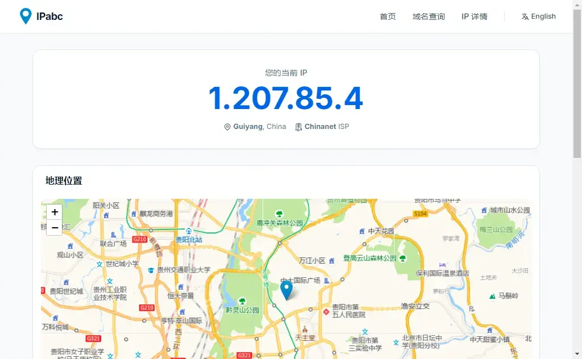The height and width of the screenshot is (359, 582).
Task: Click the 观山小区 house icon
Action: pos(70,246)
